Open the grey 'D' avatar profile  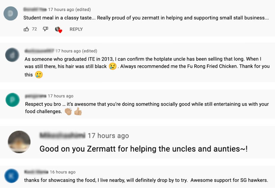(11, 13)
